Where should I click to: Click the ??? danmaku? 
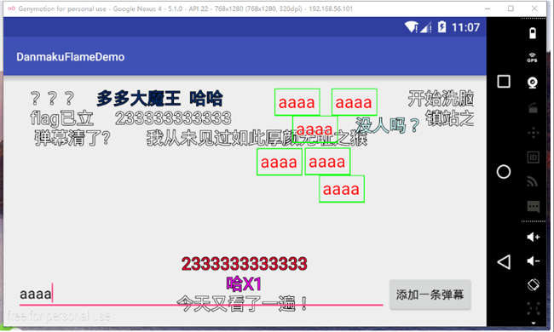52,99
